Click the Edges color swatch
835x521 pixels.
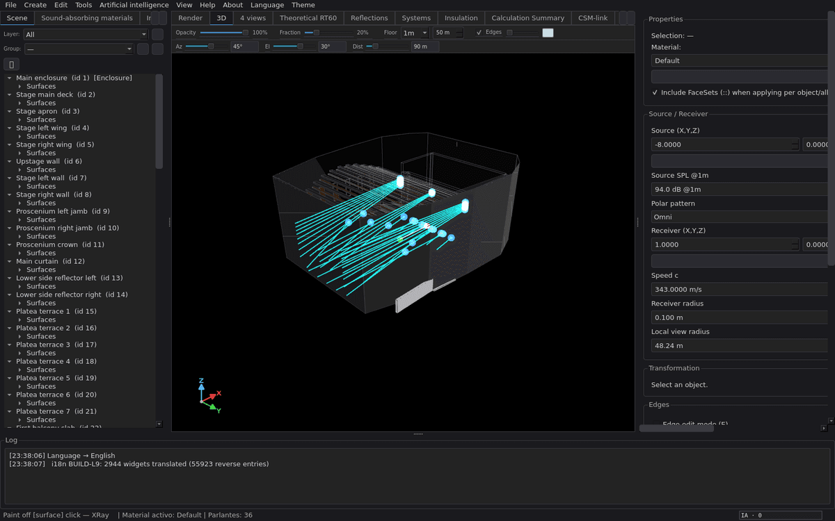point(548,33)
